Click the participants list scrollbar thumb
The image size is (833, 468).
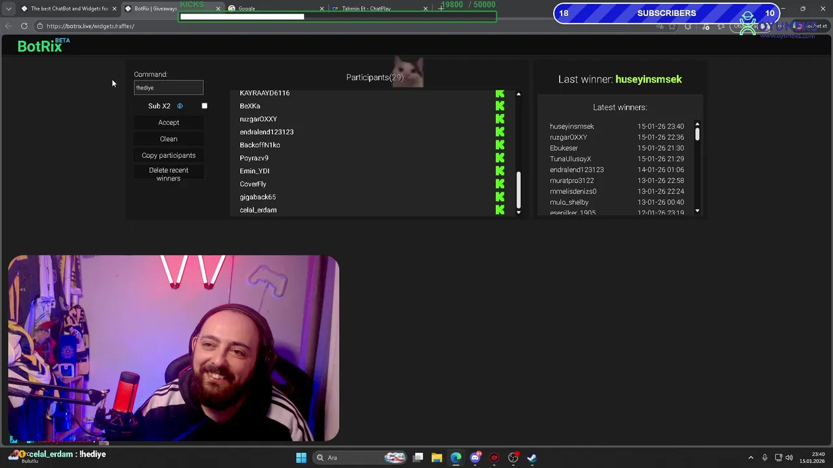pos(519,190)
